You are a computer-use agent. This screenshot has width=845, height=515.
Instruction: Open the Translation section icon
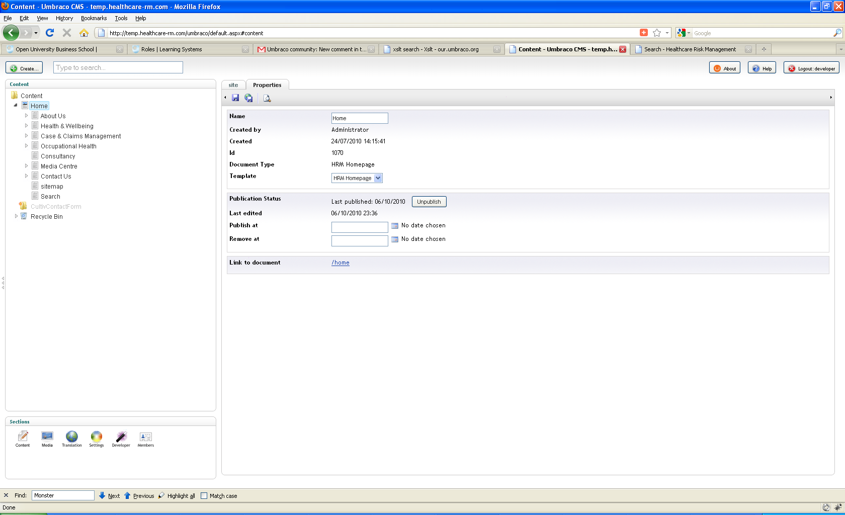coord(72,439)
